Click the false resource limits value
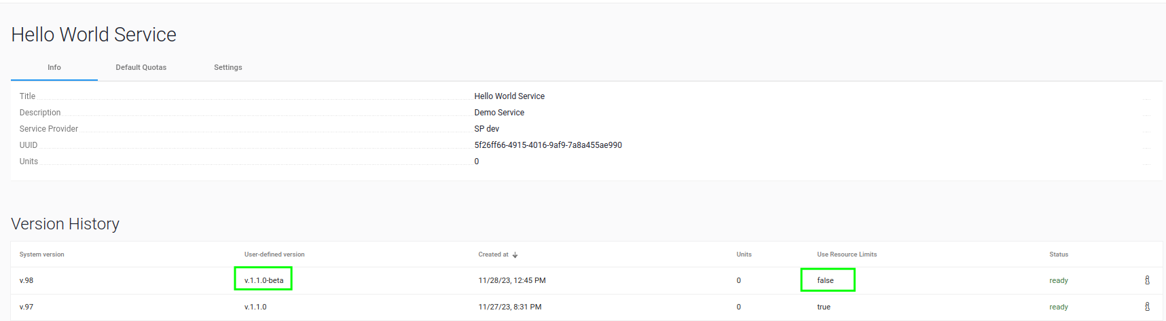Image resolution: width=1166 pixels, height=321 pixels. pyautogui.click(x=825, y=280)
